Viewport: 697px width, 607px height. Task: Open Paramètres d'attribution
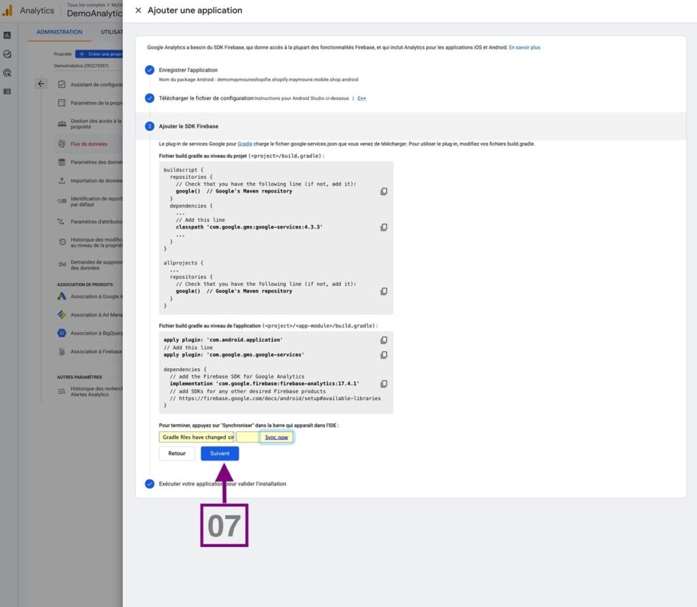[91, 221]
